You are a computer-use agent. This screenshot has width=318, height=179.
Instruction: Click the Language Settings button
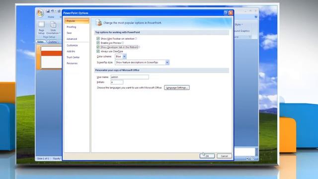[177, 88]
